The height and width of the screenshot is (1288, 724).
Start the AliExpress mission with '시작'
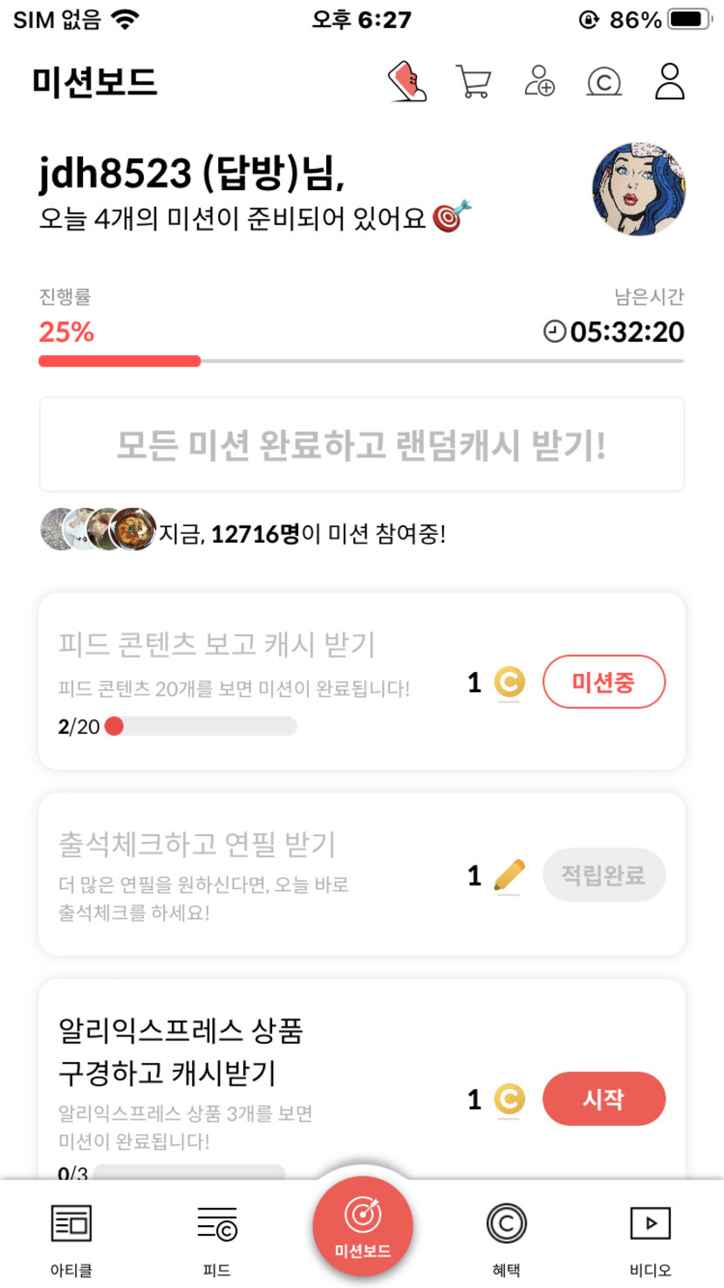point(604,1099)
